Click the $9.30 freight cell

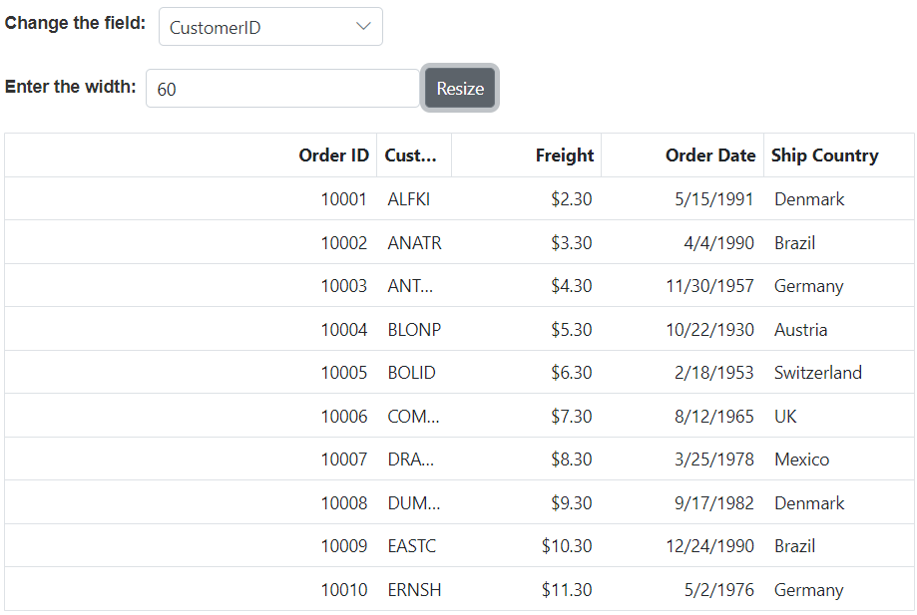pos(571,503)
